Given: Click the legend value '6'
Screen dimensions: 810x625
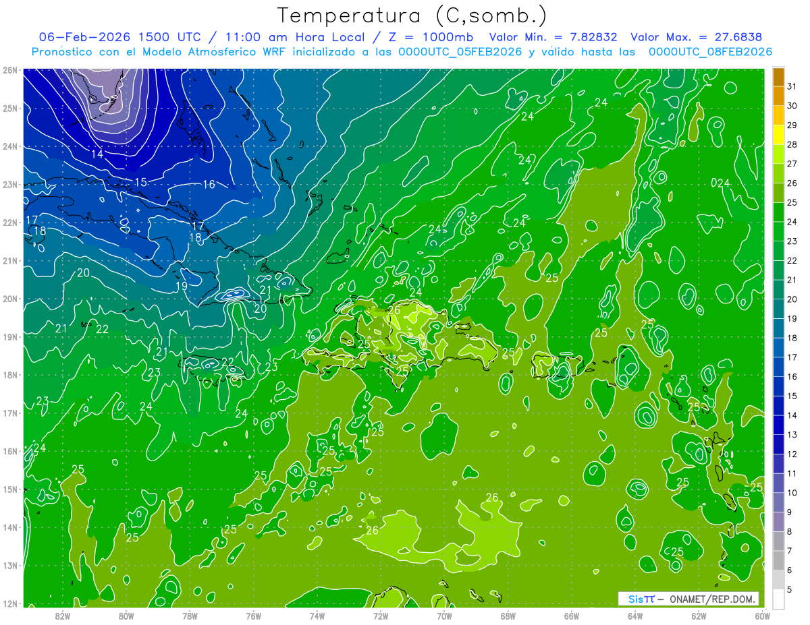Looking at the screenshot, I should [790, 570].
